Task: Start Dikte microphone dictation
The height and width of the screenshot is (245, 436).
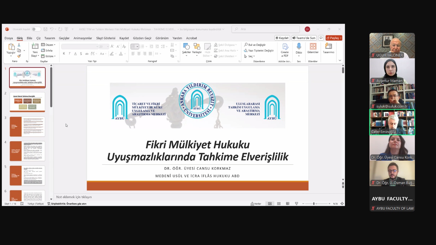Action: coord(299,49)
